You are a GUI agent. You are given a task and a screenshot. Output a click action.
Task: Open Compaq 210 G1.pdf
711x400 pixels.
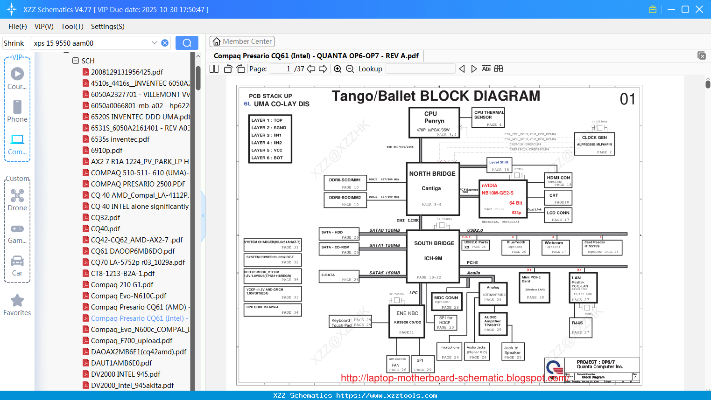(122, 284)
